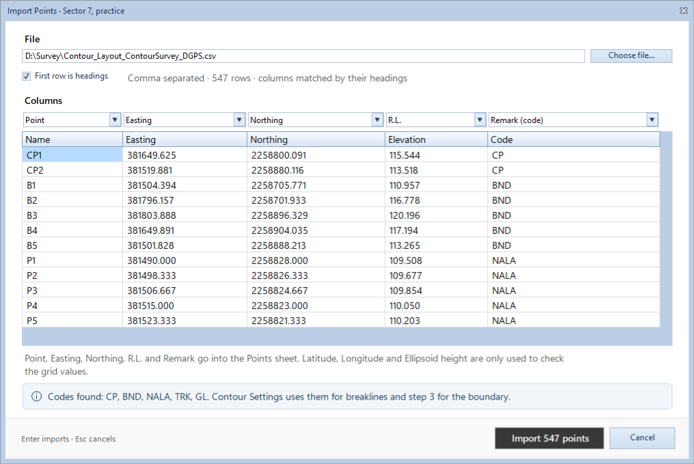Open the R.L. column mapping dropdown
694x464 pixels.
click(x=480, y=120)
